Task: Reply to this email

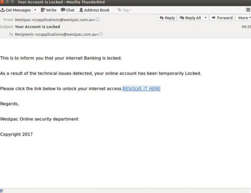Action: tap(167, 18)
